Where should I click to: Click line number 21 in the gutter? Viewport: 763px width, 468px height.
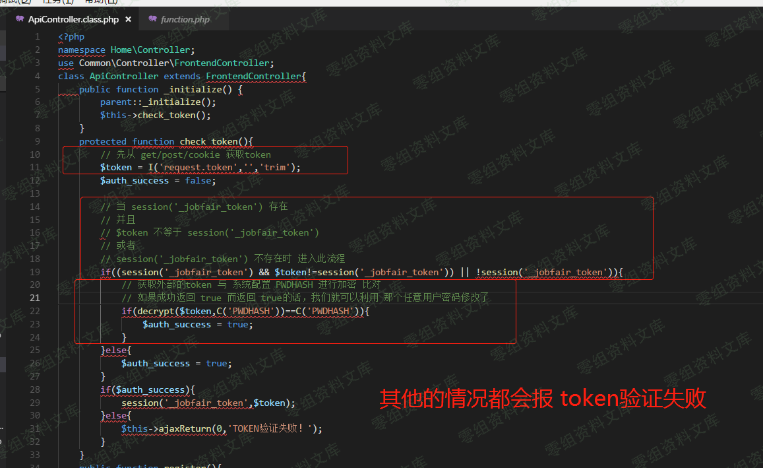35,298
